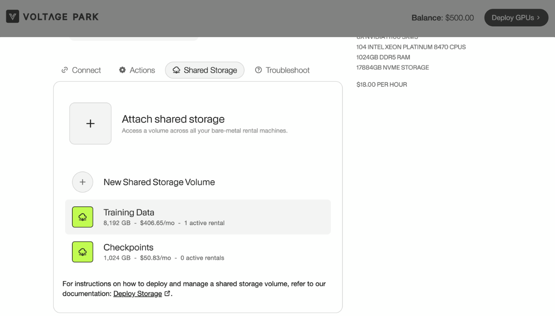
Task: Switch to the Actions tab
Action: pyautogui.click(x=142, y=70)
